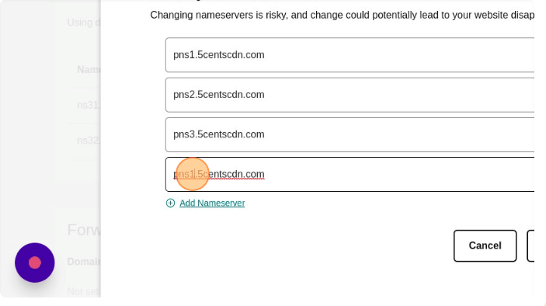
Task: Click the dimmed Name column header
Action: pyautogui.click(x=89, y=70)
